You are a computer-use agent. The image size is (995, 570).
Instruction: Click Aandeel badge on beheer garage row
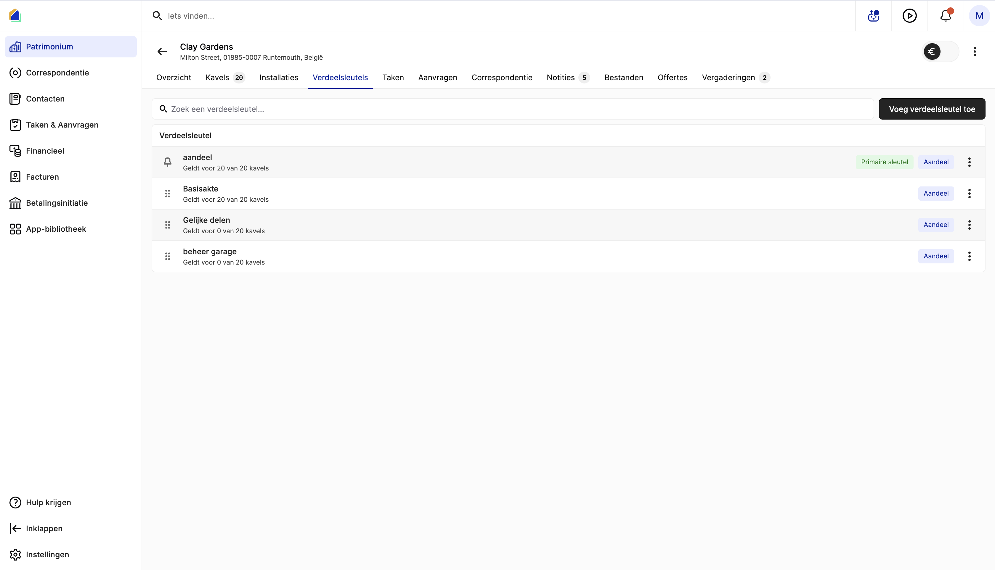[x=936, y=256]
